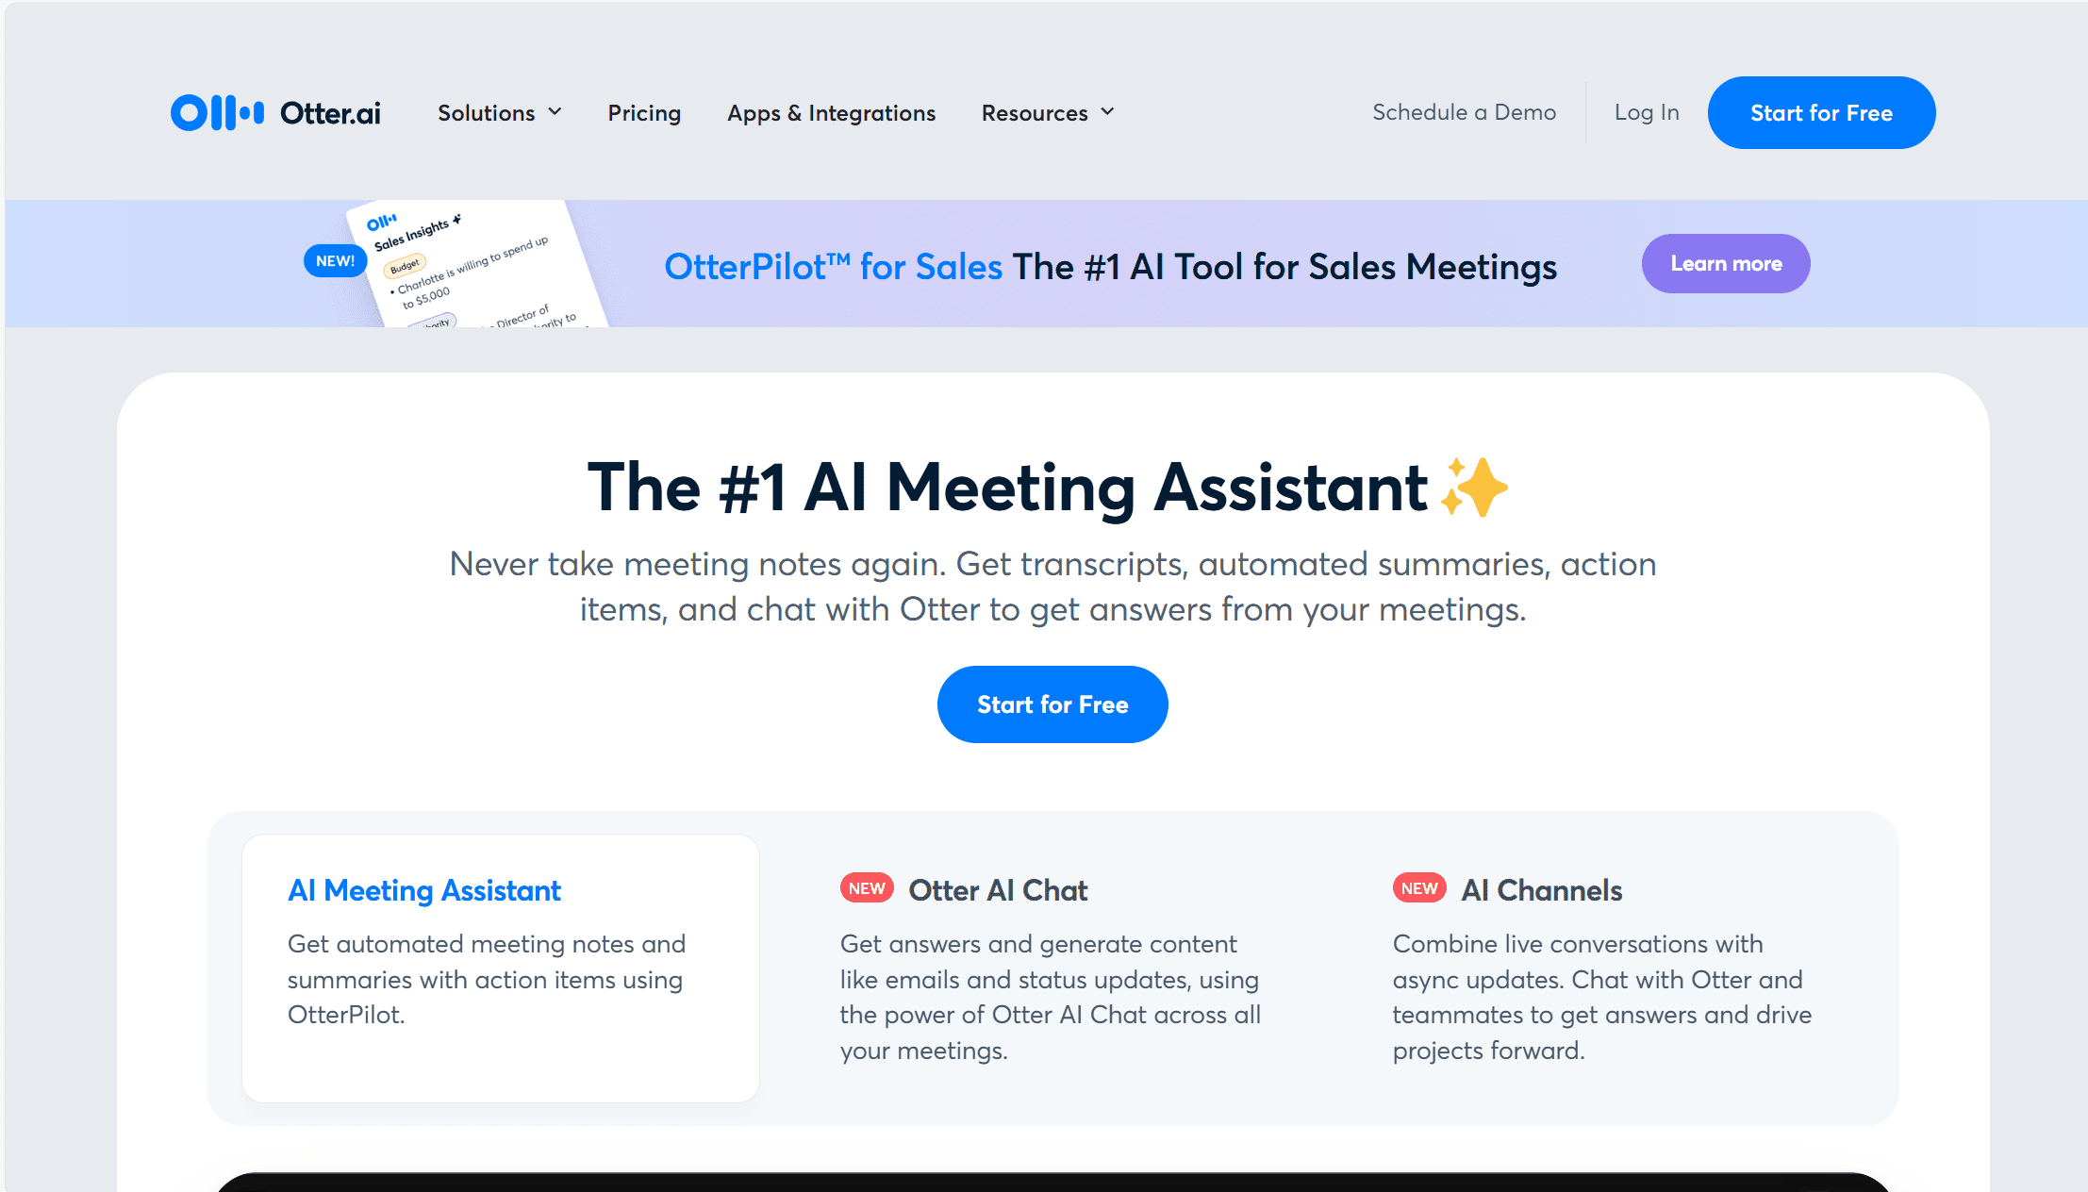This screenshot has height=1192, width=2088.
Task: Expand the Resources dropdown menu
Action: (x=1049, y=112)
